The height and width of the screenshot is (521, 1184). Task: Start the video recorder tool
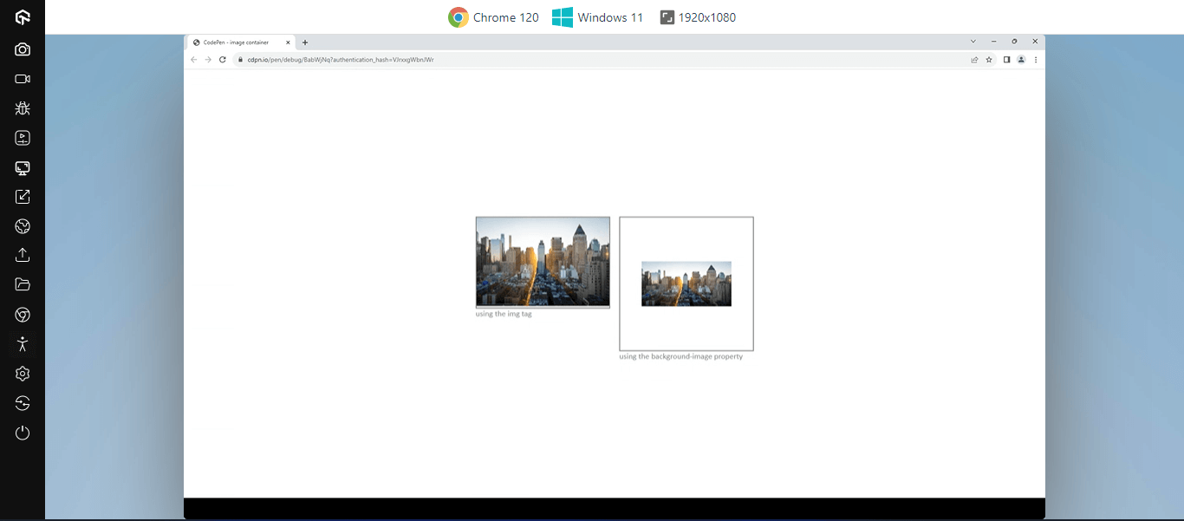tap(22, 78)
